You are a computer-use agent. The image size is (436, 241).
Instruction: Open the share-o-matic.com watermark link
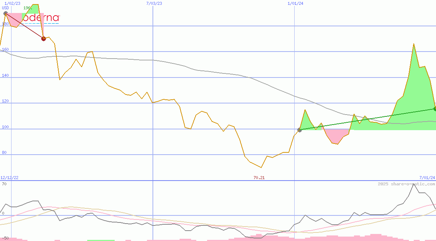tap(406, 184)
